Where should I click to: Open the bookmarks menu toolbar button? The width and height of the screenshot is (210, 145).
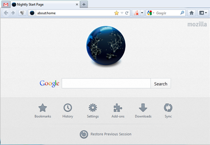203,13
